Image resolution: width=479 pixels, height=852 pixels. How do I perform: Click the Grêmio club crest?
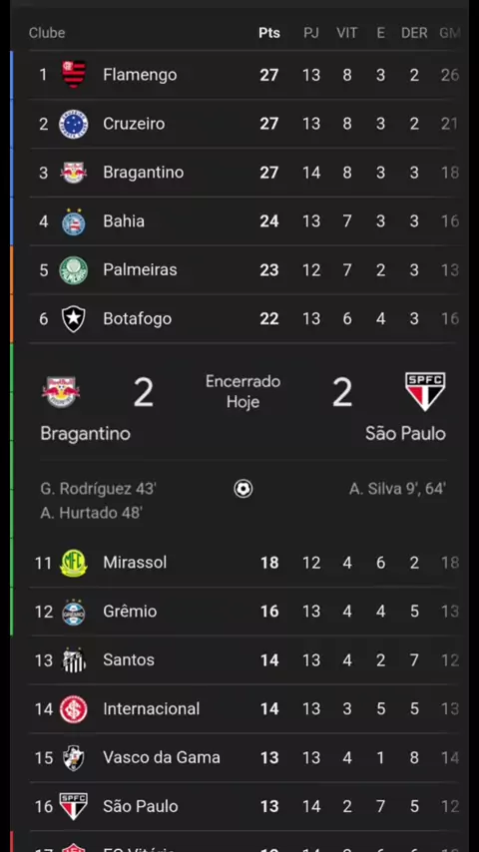point(74,612)
